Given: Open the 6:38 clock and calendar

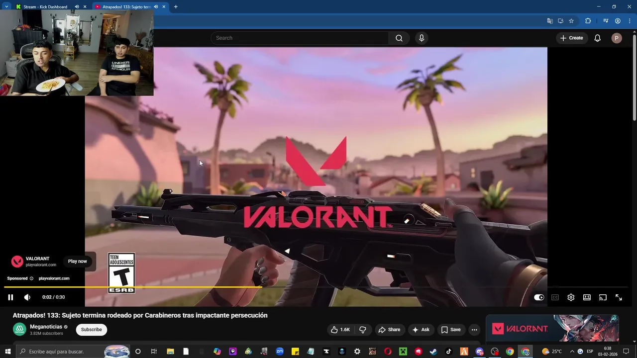Looking at the screenshot, I should (608, 352).
